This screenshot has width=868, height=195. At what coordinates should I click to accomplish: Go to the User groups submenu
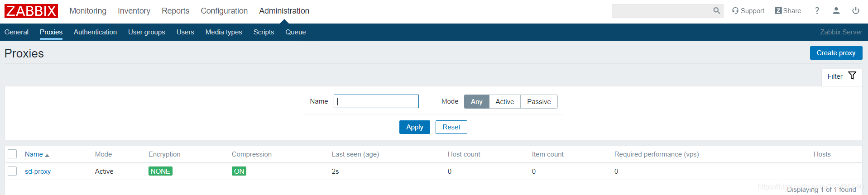pos(147,32)
